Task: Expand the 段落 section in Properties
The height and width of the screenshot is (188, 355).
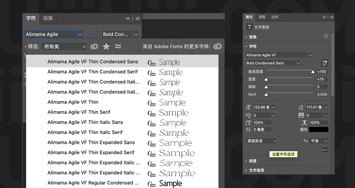Action: click(246, 161)
